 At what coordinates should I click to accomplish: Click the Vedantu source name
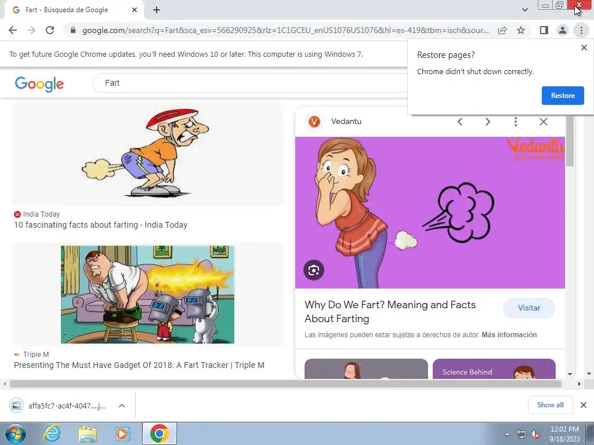pos(346,122)
